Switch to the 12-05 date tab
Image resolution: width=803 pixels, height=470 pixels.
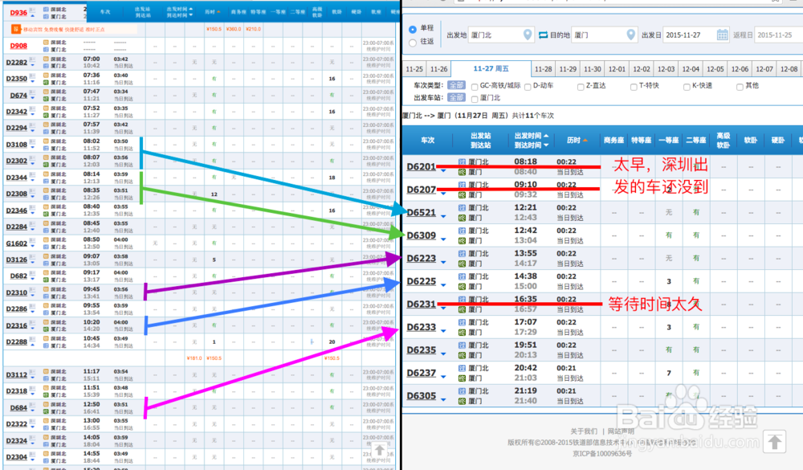pos(715,68)
